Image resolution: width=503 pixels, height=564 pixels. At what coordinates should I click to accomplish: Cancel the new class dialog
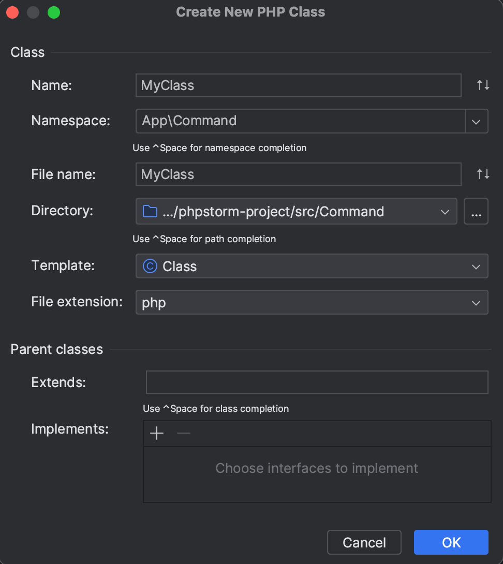click(364, 542)
